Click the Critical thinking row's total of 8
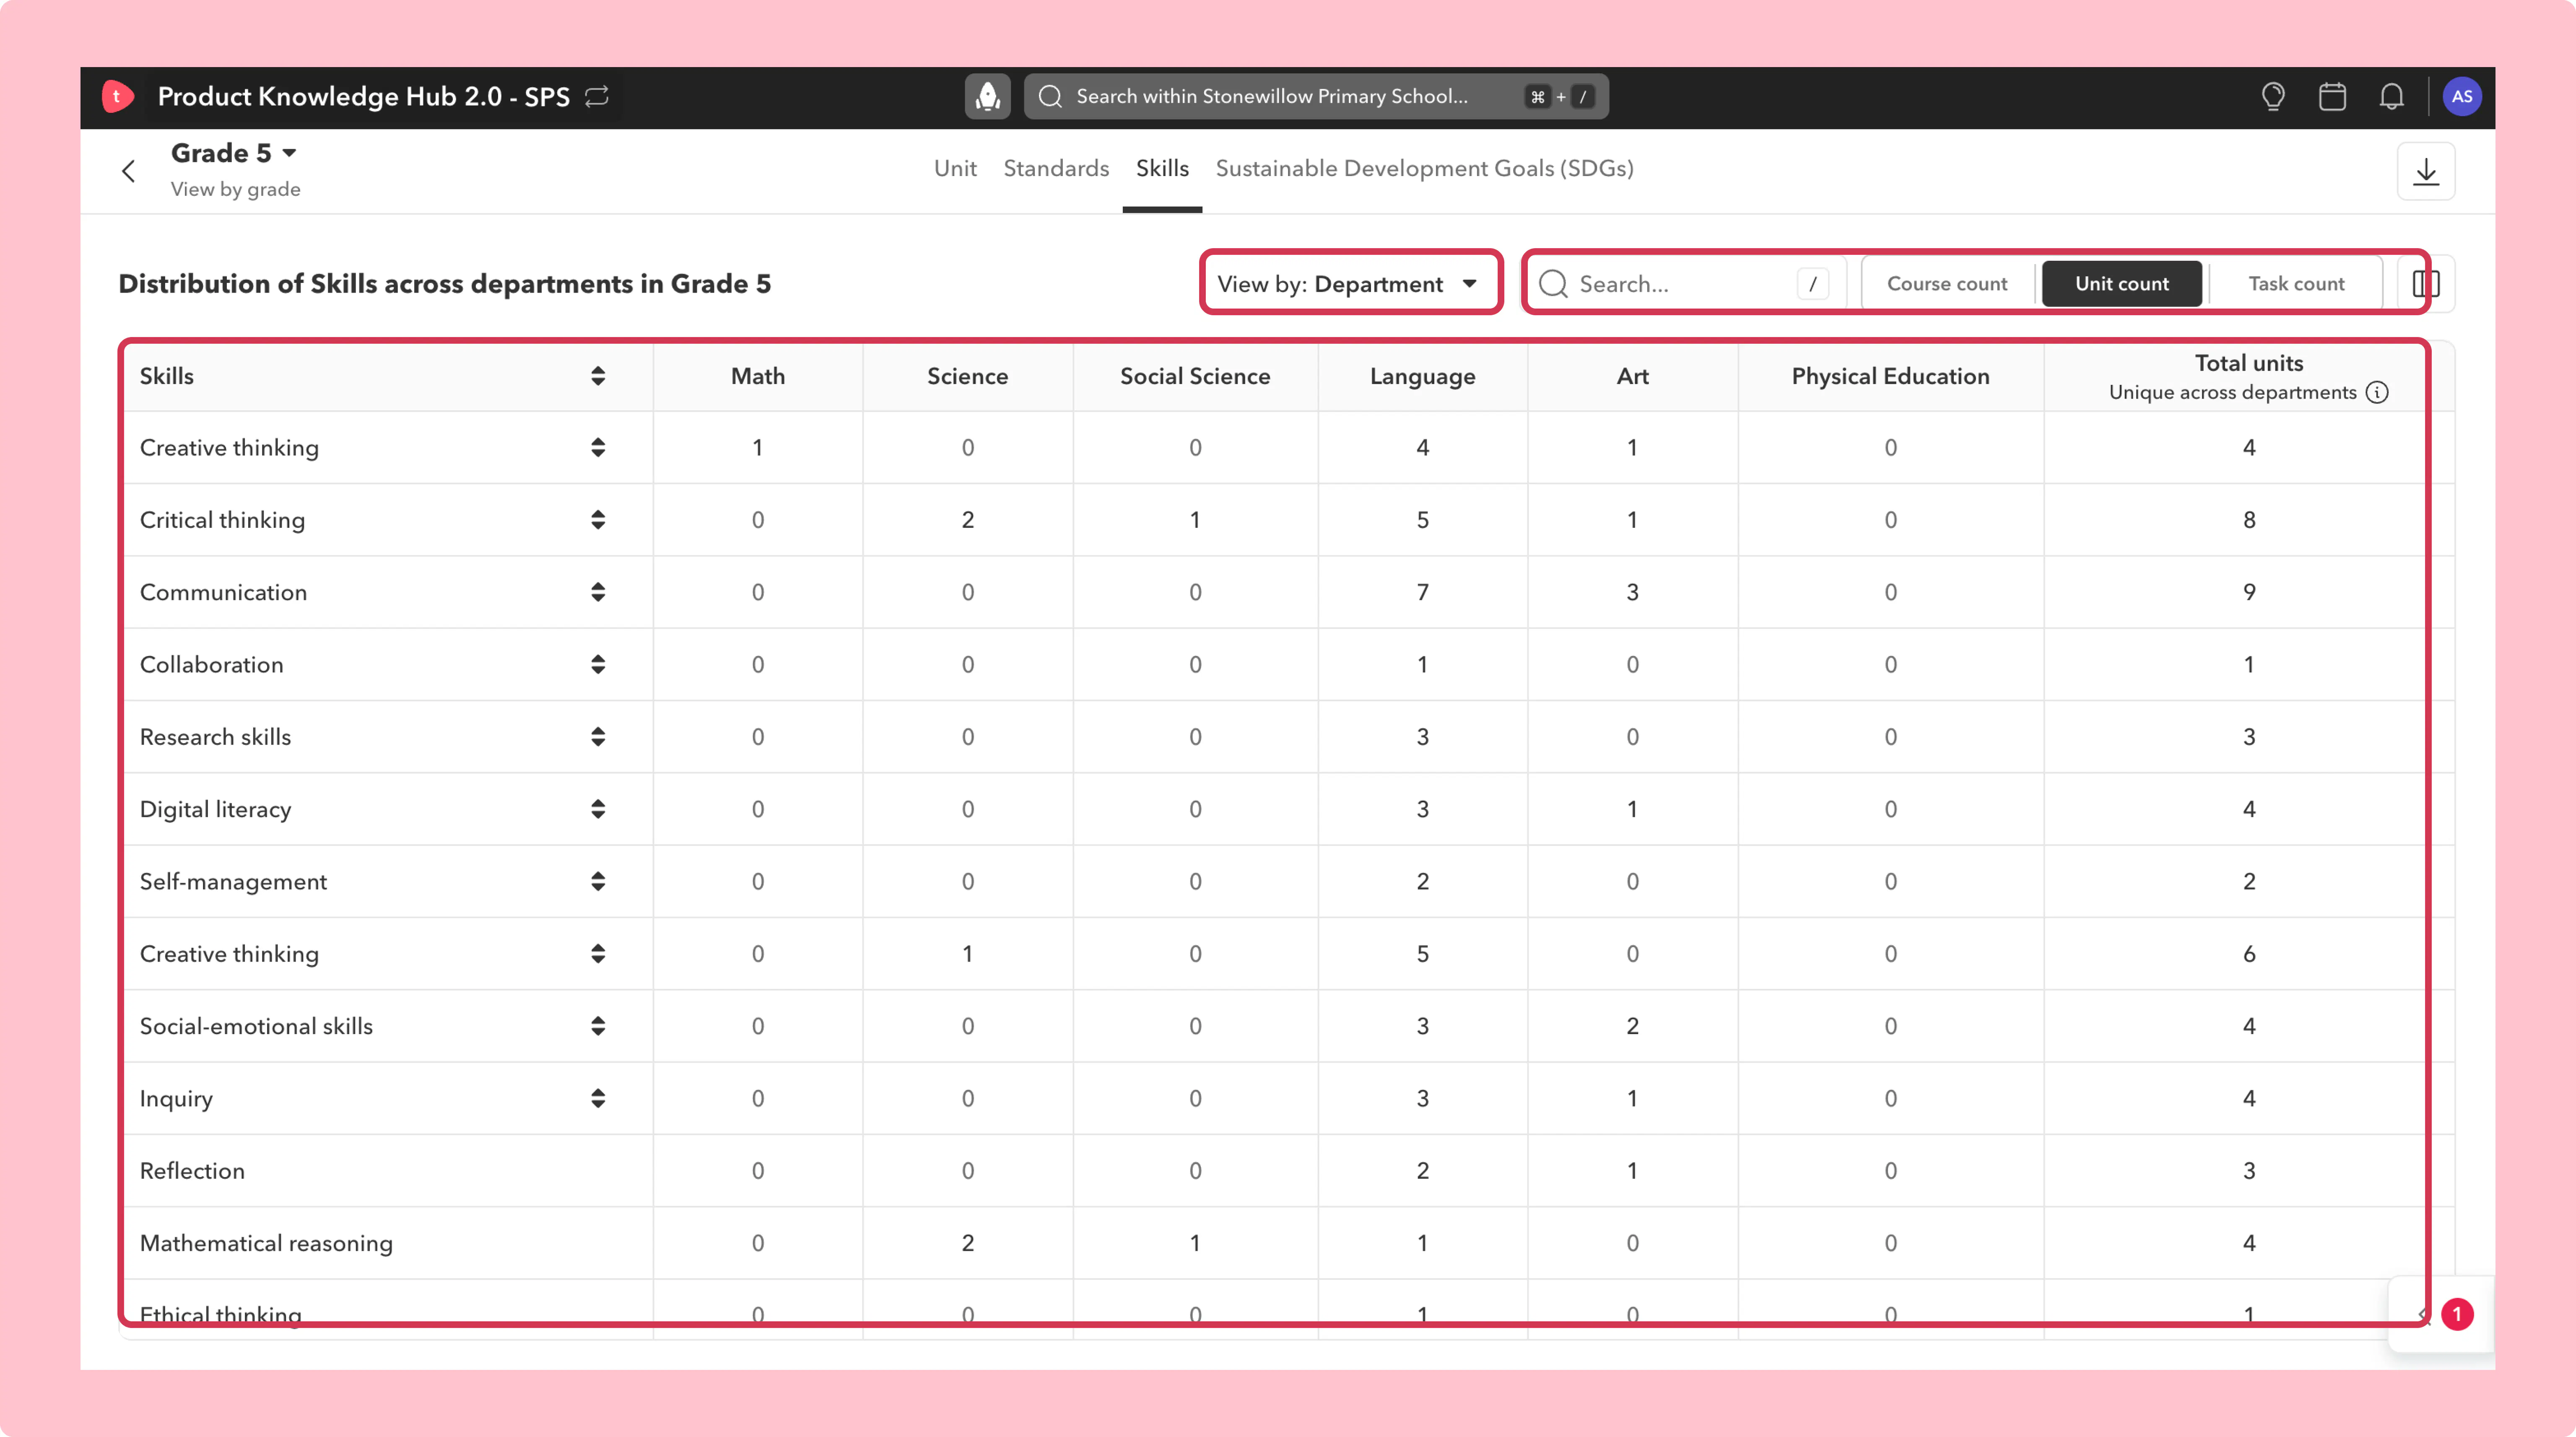The width and height of the screenshot is (2576, 1437). tap(2249, 520)
